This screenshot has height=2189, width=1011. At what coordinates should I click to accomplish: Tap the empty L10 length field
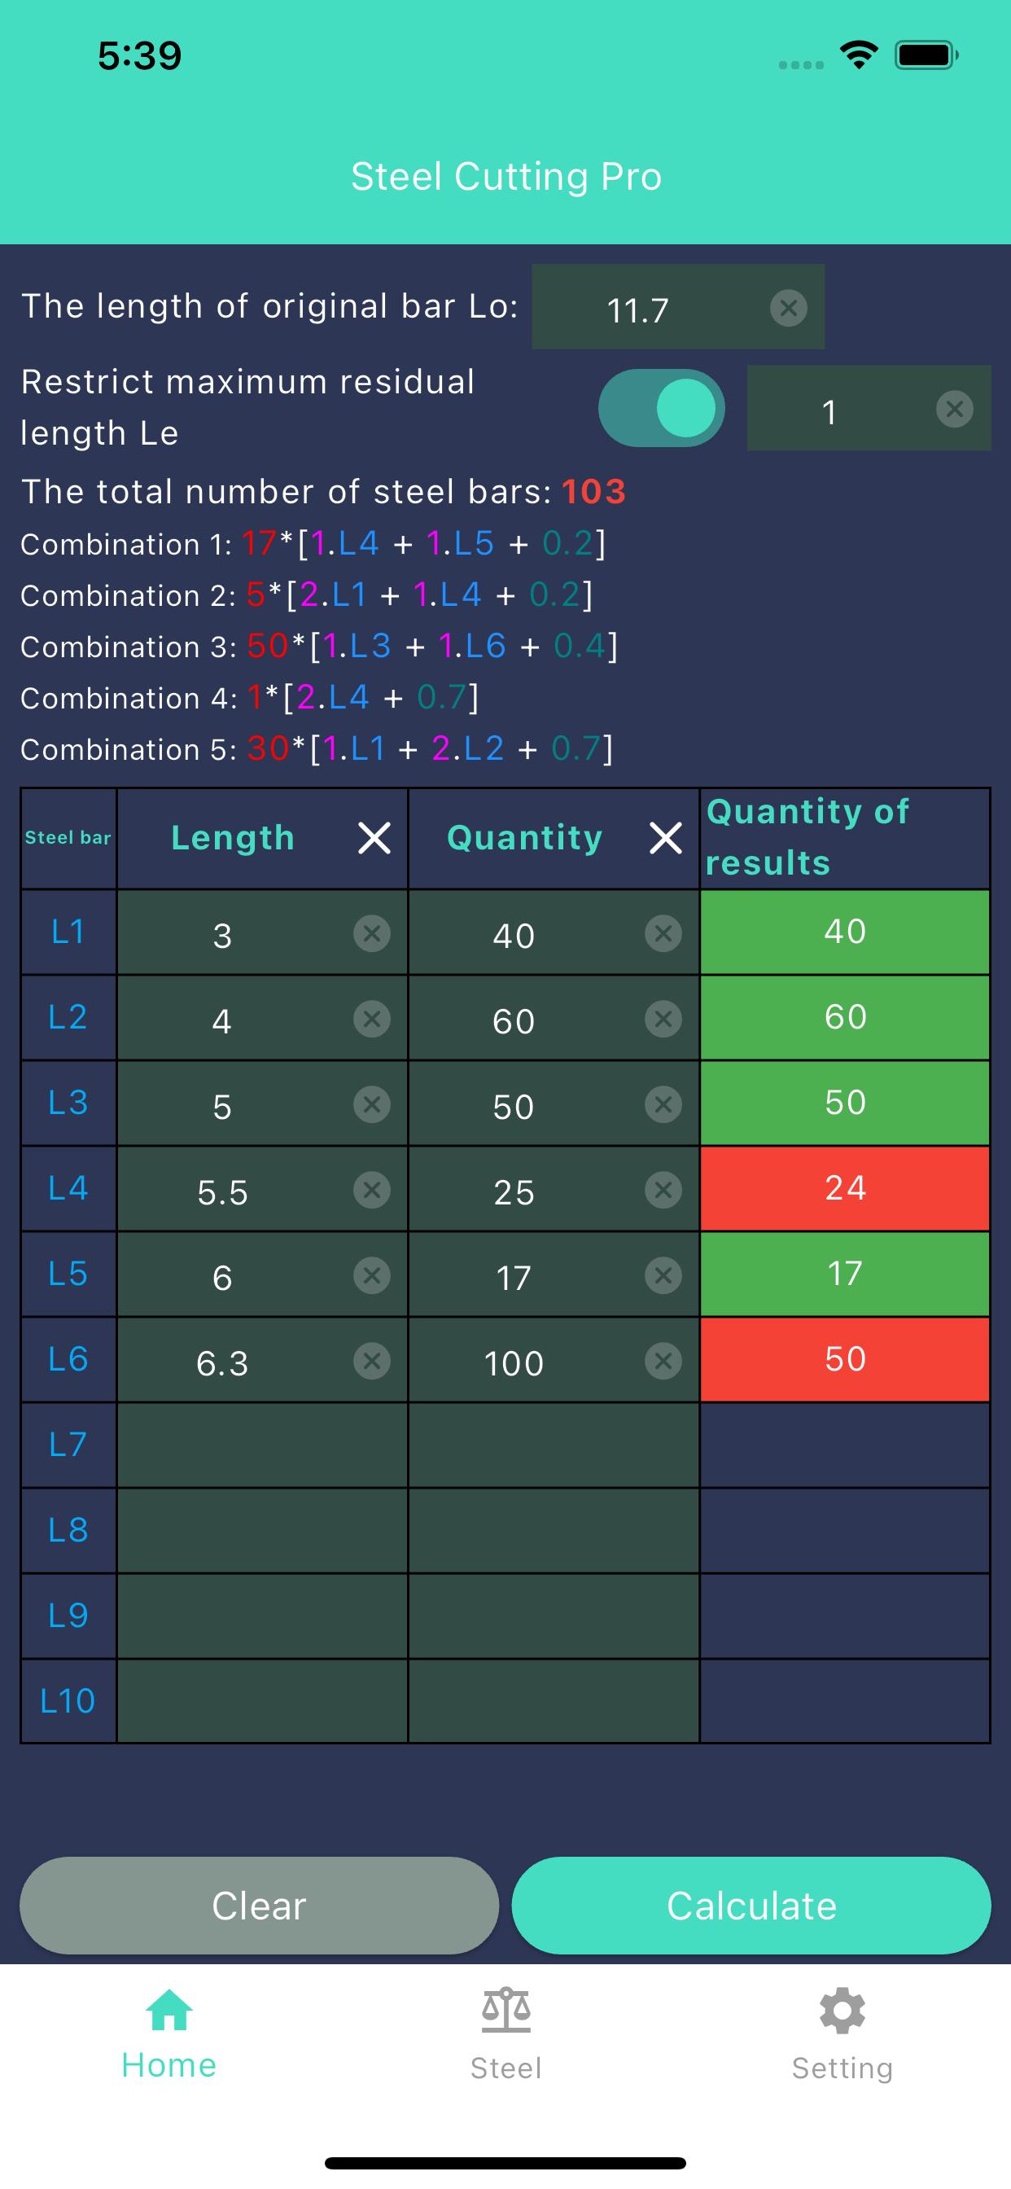point(263,1701)
